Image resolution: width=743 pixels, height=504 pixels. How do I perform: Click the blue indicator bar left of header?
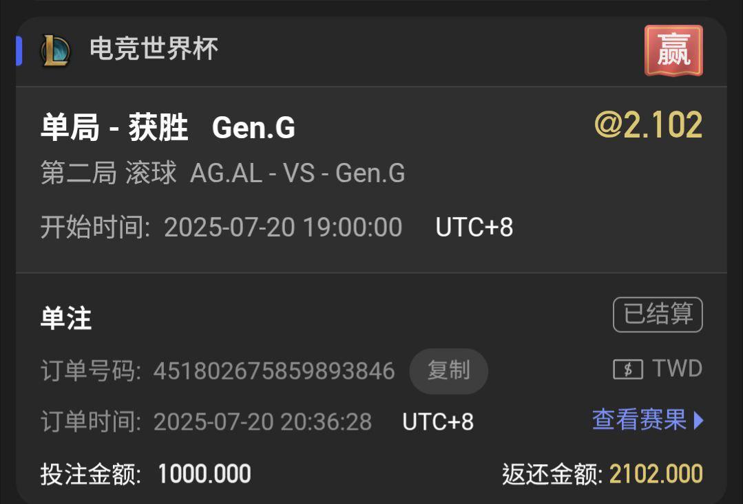pos(19,51)
